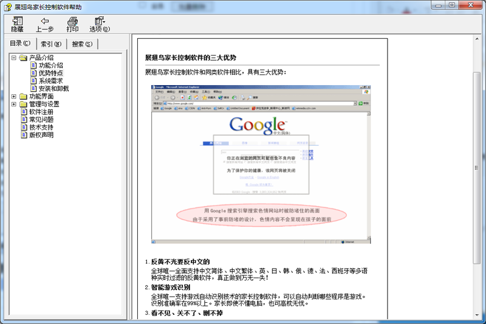Select the 产品介绍 tree label

tap(41, 58)
